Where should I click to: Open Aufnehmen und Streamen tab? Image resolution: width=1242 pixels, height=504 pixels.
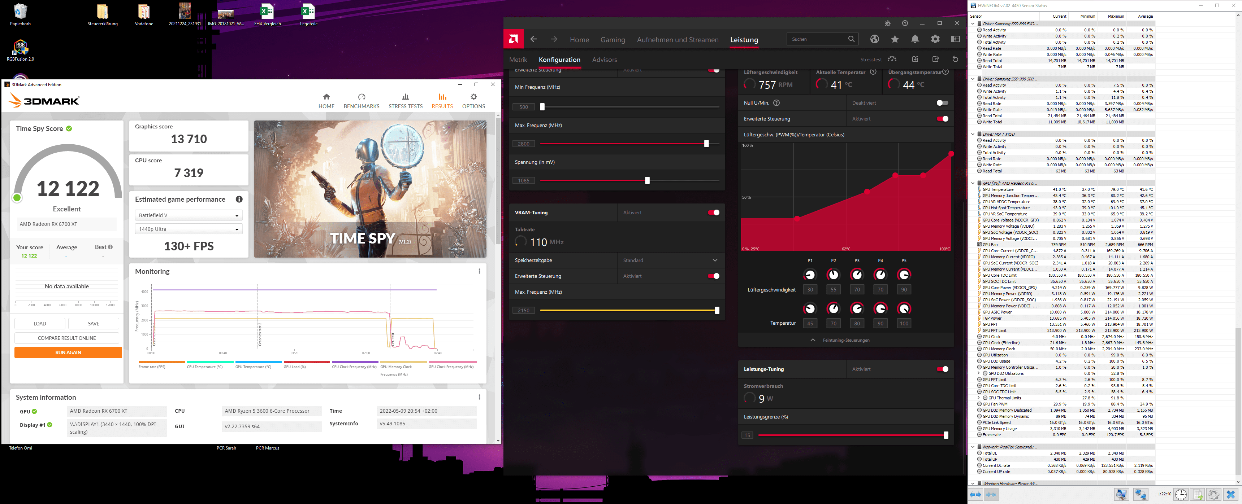coord(678,40)
